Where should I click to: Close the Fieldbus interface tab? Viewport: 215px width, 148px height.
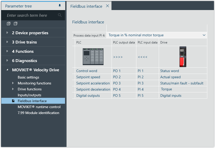[107, 6]
